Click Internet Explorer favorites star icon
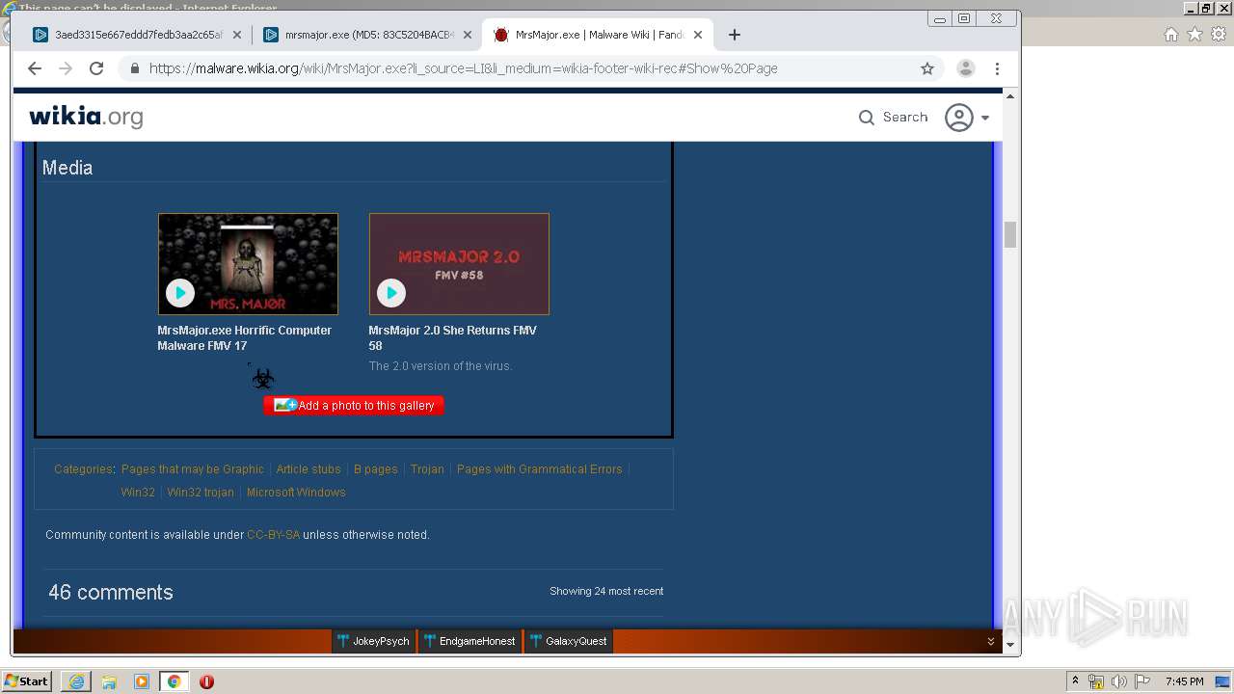The width and height of the screenshot is (1234, 694). click(x=1195, y=35)
